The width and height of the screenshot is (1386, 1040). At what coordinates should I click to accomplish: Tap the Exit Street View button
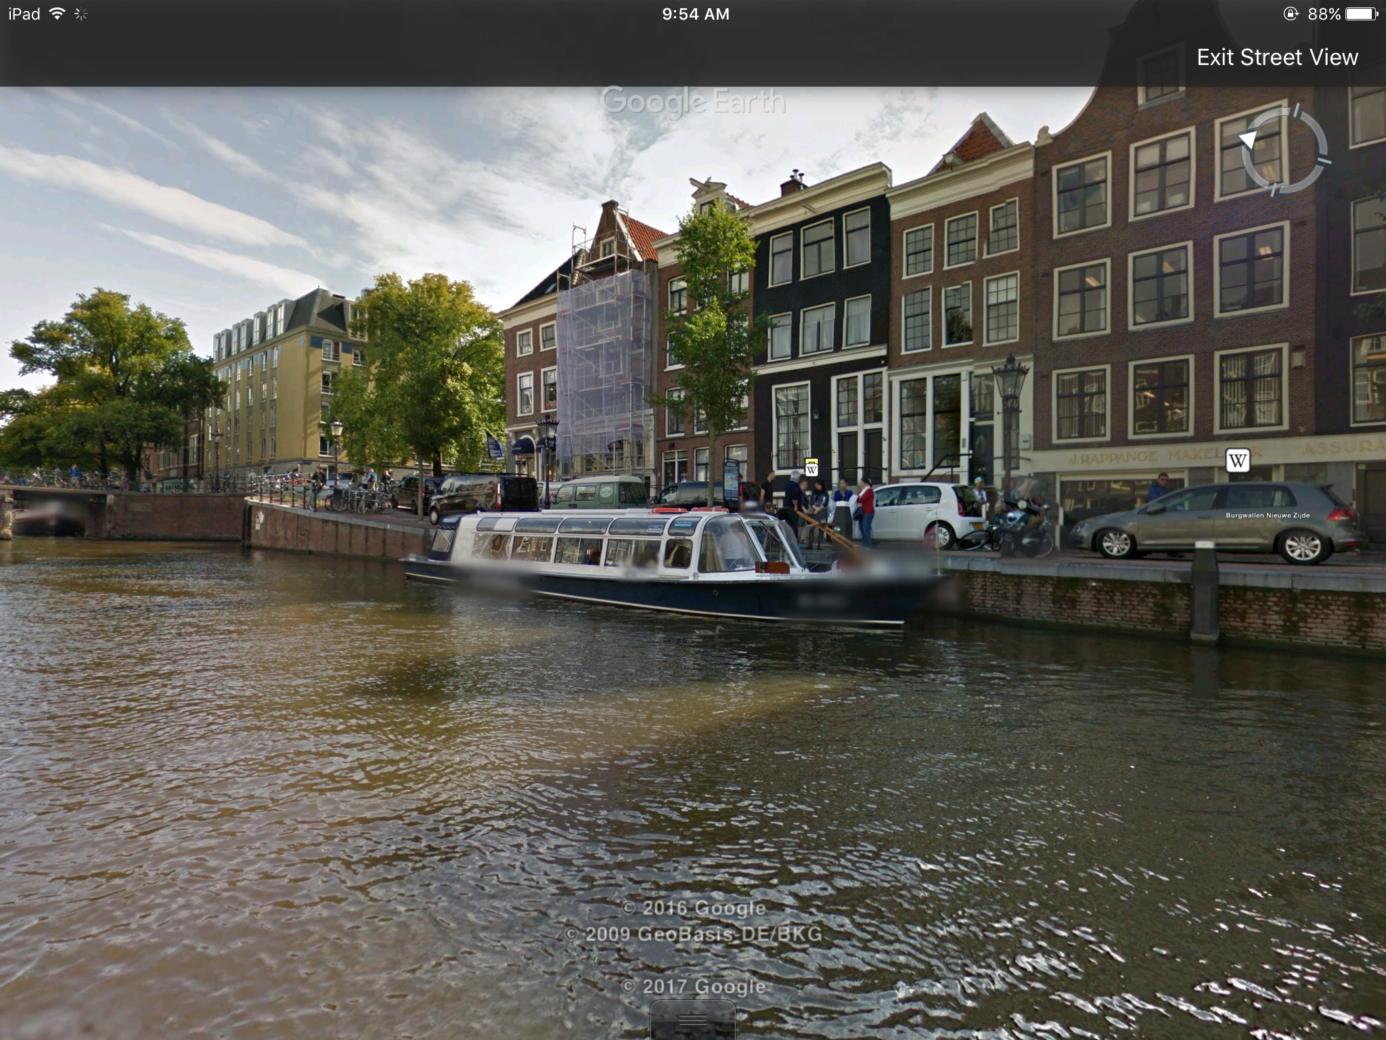click(1276, 58)
